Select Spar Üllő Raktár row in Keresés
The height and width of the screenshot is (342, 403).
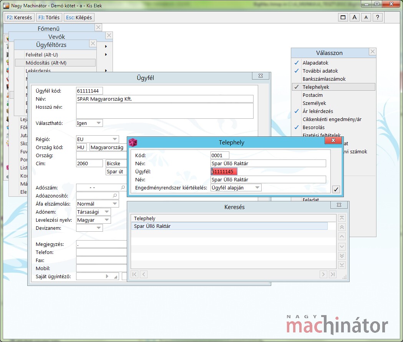tap(229, 226)
